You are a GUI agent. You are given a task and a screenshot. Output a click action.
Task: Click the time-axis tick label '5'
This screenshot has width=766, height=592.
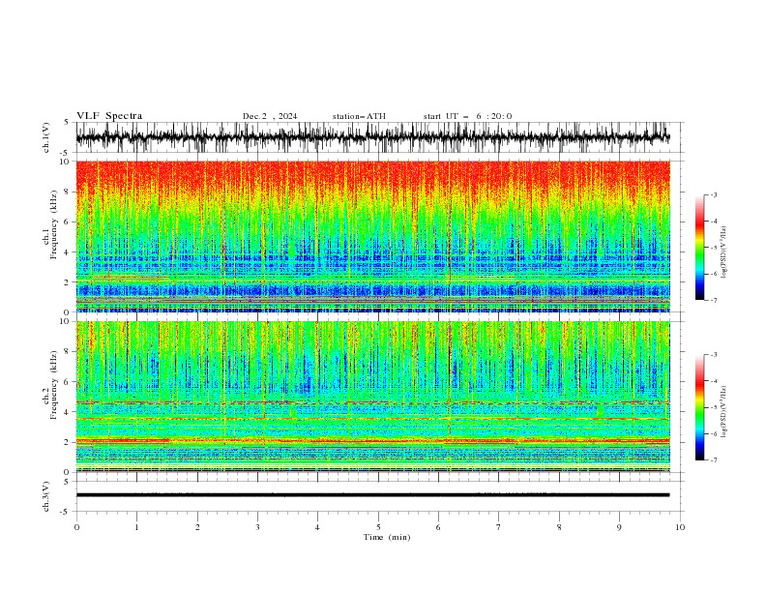378,527
